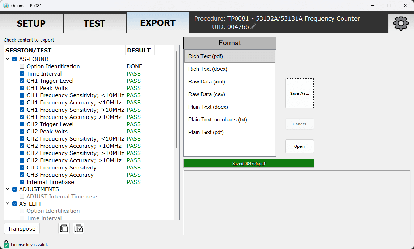Switch to the SETUP tab
This screenshot has width=414, height=249.
tap(31, 23)
